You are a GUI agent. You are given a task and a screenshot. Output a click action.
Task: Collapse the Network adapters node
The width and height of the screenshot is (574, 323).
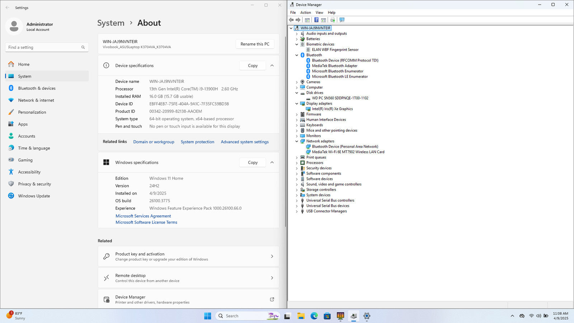[297, 141]
